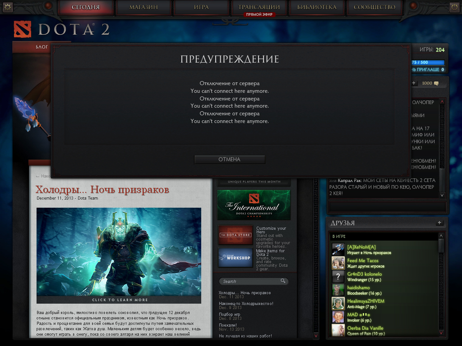Open The International banner

tap(254, 205)
